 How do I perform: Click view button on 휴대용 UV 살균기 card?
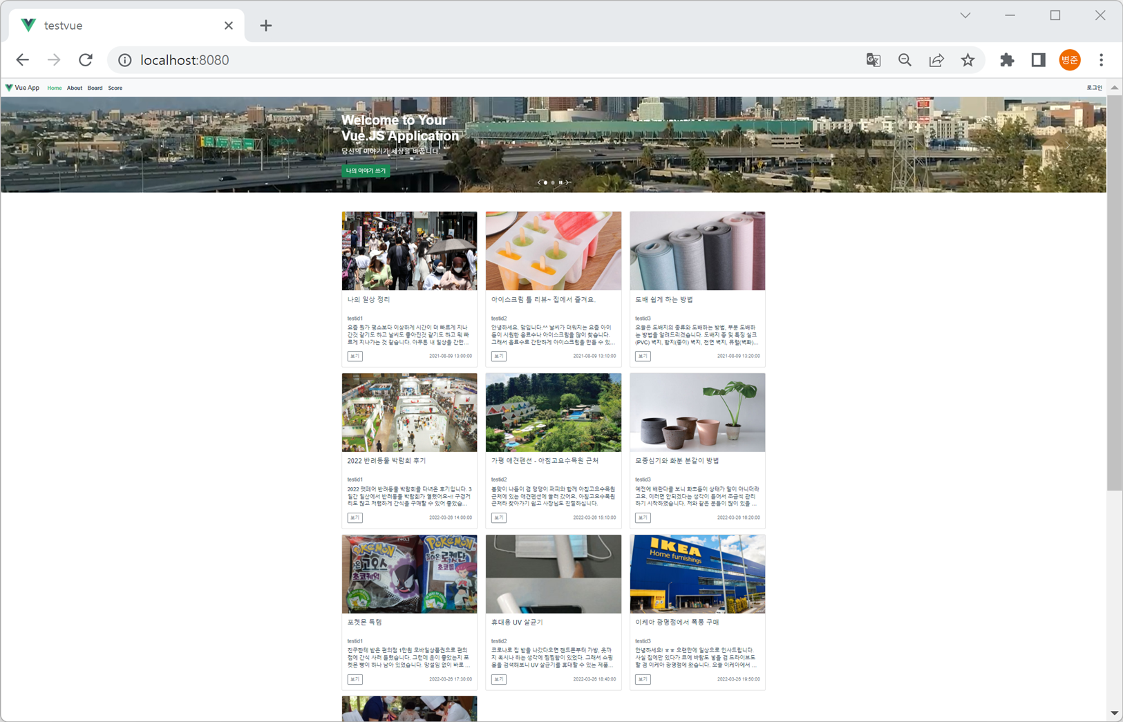[x=499, y=679]
